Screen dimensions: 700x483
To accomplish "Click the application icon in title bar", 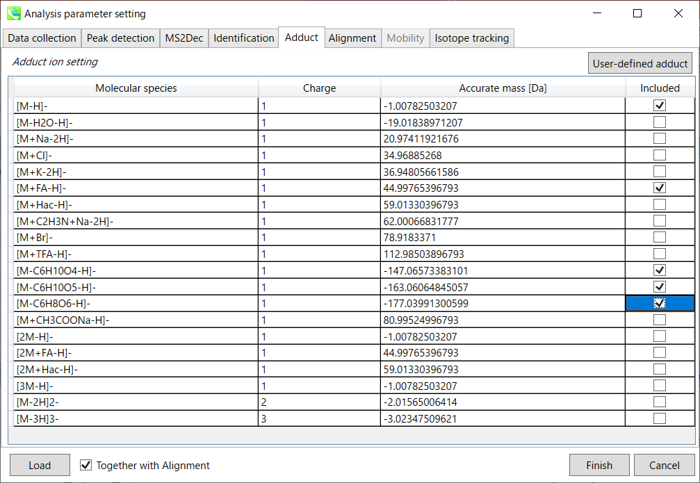I will tap(13, 13).
